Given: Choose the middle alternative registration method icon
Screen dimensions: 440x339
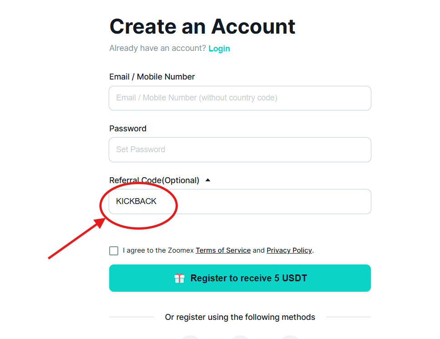Looking at the screenshot, I should pyautogui.click(x=240, y=338).
